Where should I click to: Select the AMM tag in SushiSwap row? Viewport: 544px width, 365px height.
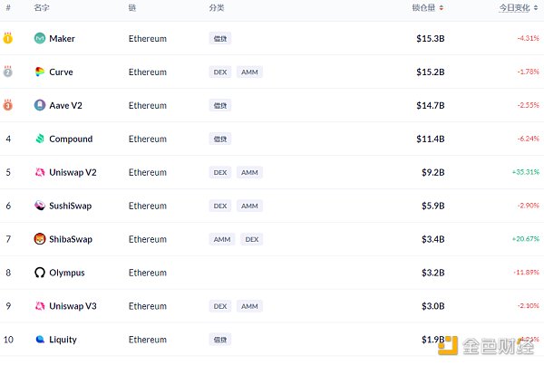249,206
